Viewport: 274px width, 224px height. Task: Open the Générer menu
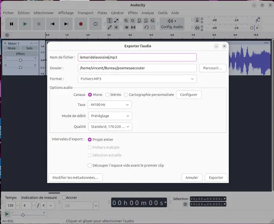pyautogui.click(x=117, y=13)
